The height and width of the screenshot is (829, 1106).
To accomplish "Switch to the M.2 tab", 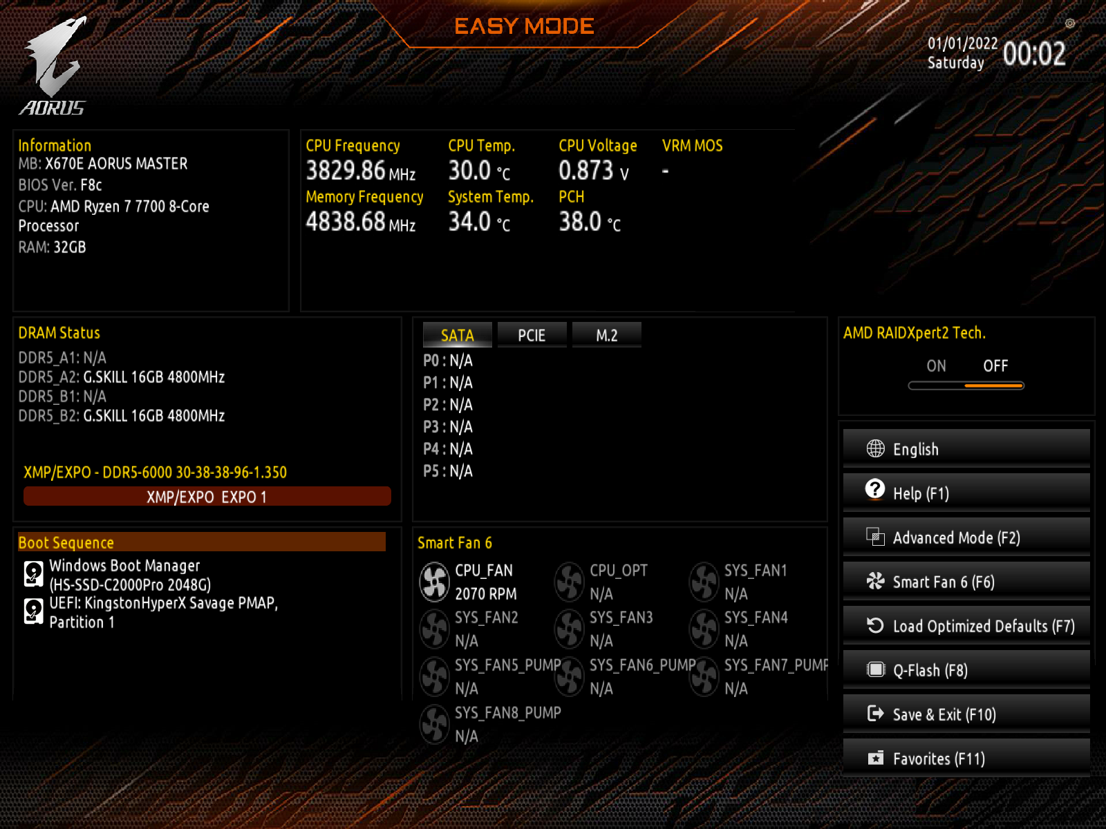I will point(606,335).
